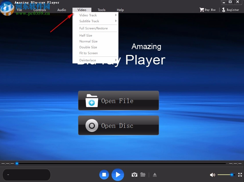The image size is (244, 182).
Task: Open the Audio menu
Action: [x=62, y=10]
